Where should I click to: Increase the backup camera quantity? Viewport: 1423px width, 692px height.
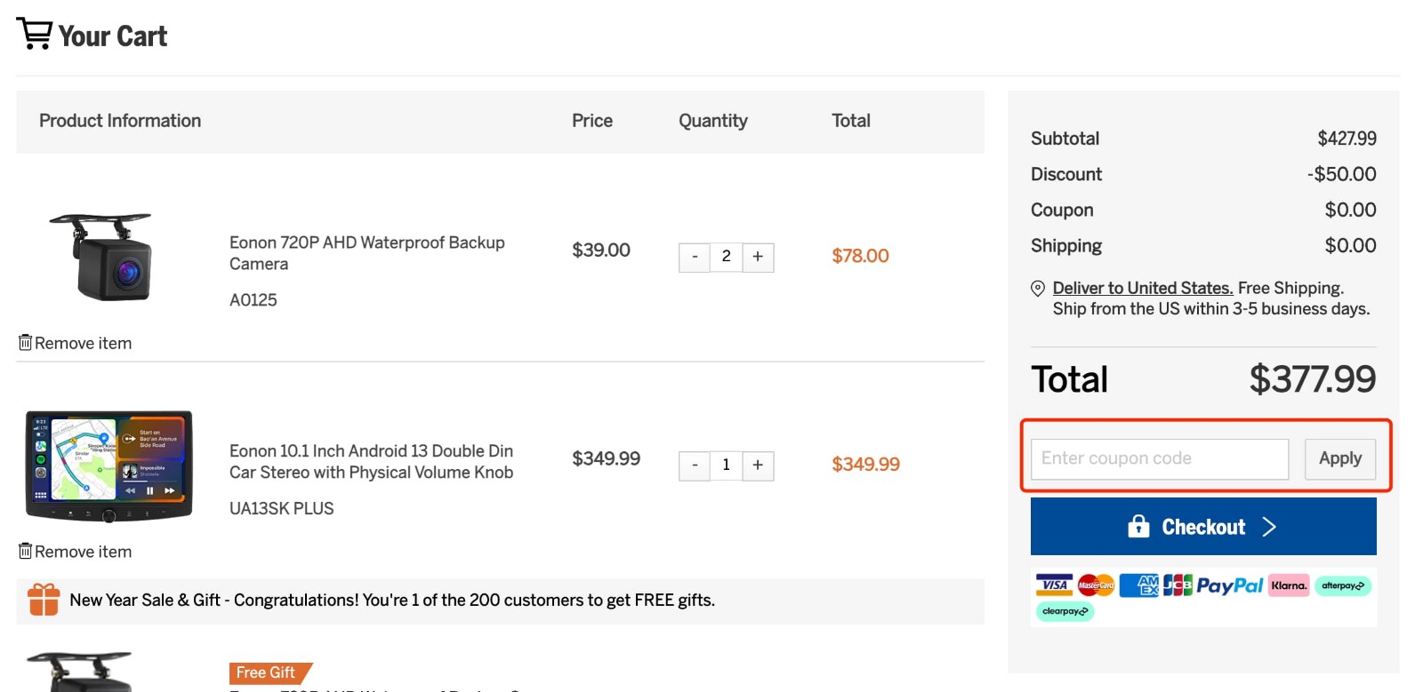point(757,257)
